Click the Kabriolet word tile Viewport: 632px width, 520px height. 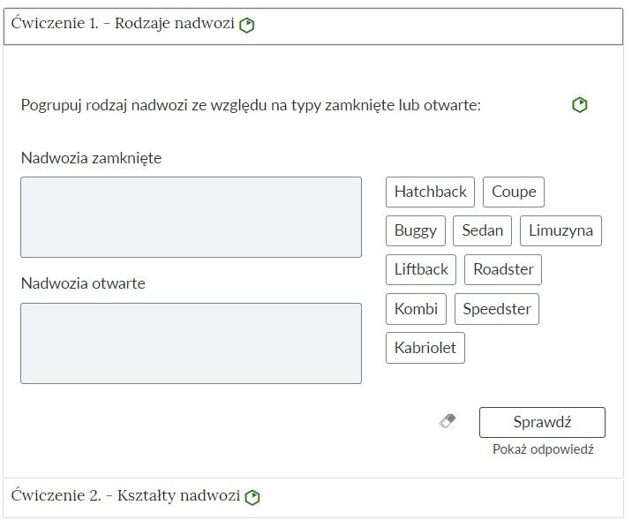(x=425, y=348)
